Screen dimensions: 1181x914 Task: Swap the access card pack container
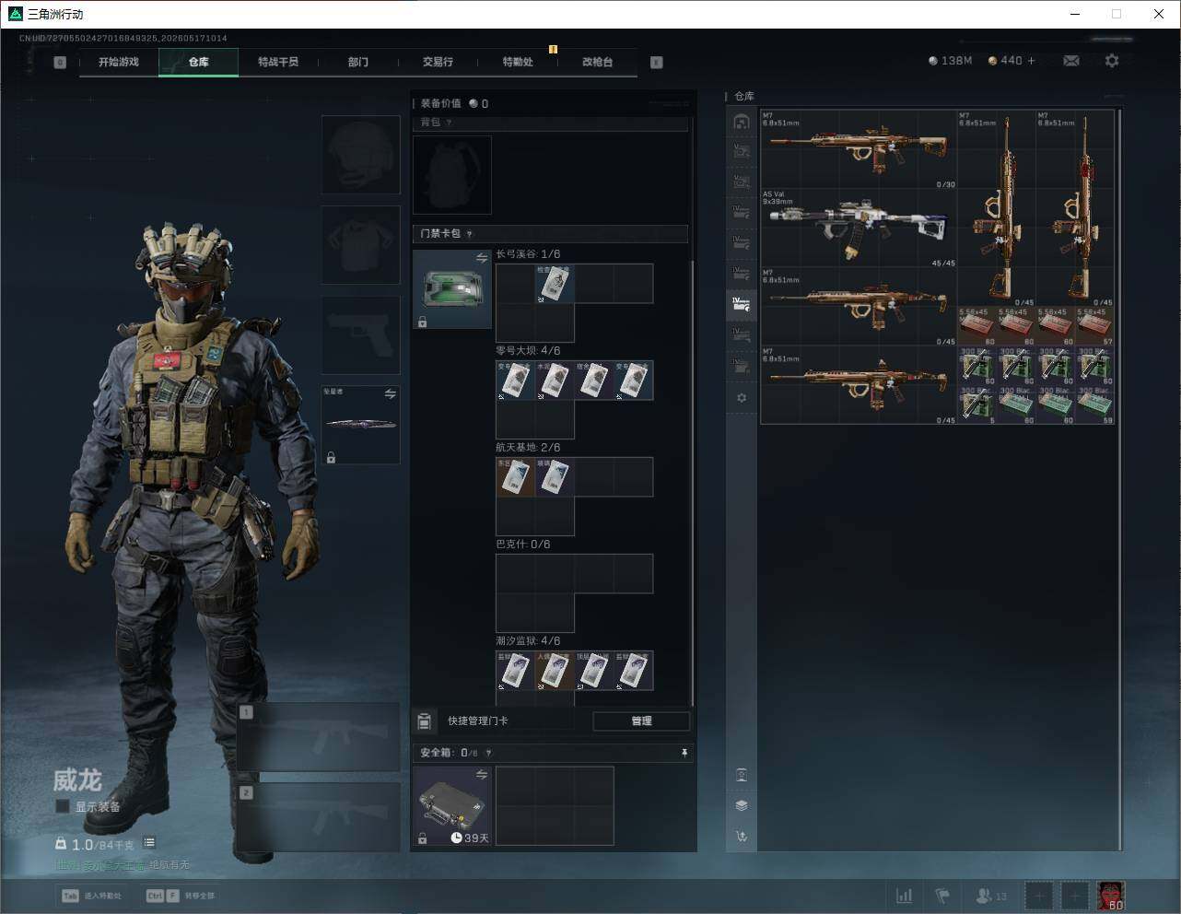pyautogui.click(x=482, y=258)
